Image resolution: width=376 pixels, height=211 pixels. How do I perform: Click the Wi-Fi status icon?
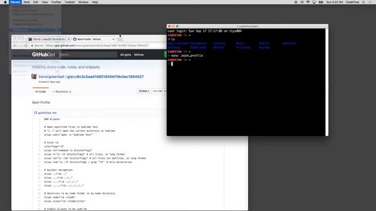pos(308,2)
